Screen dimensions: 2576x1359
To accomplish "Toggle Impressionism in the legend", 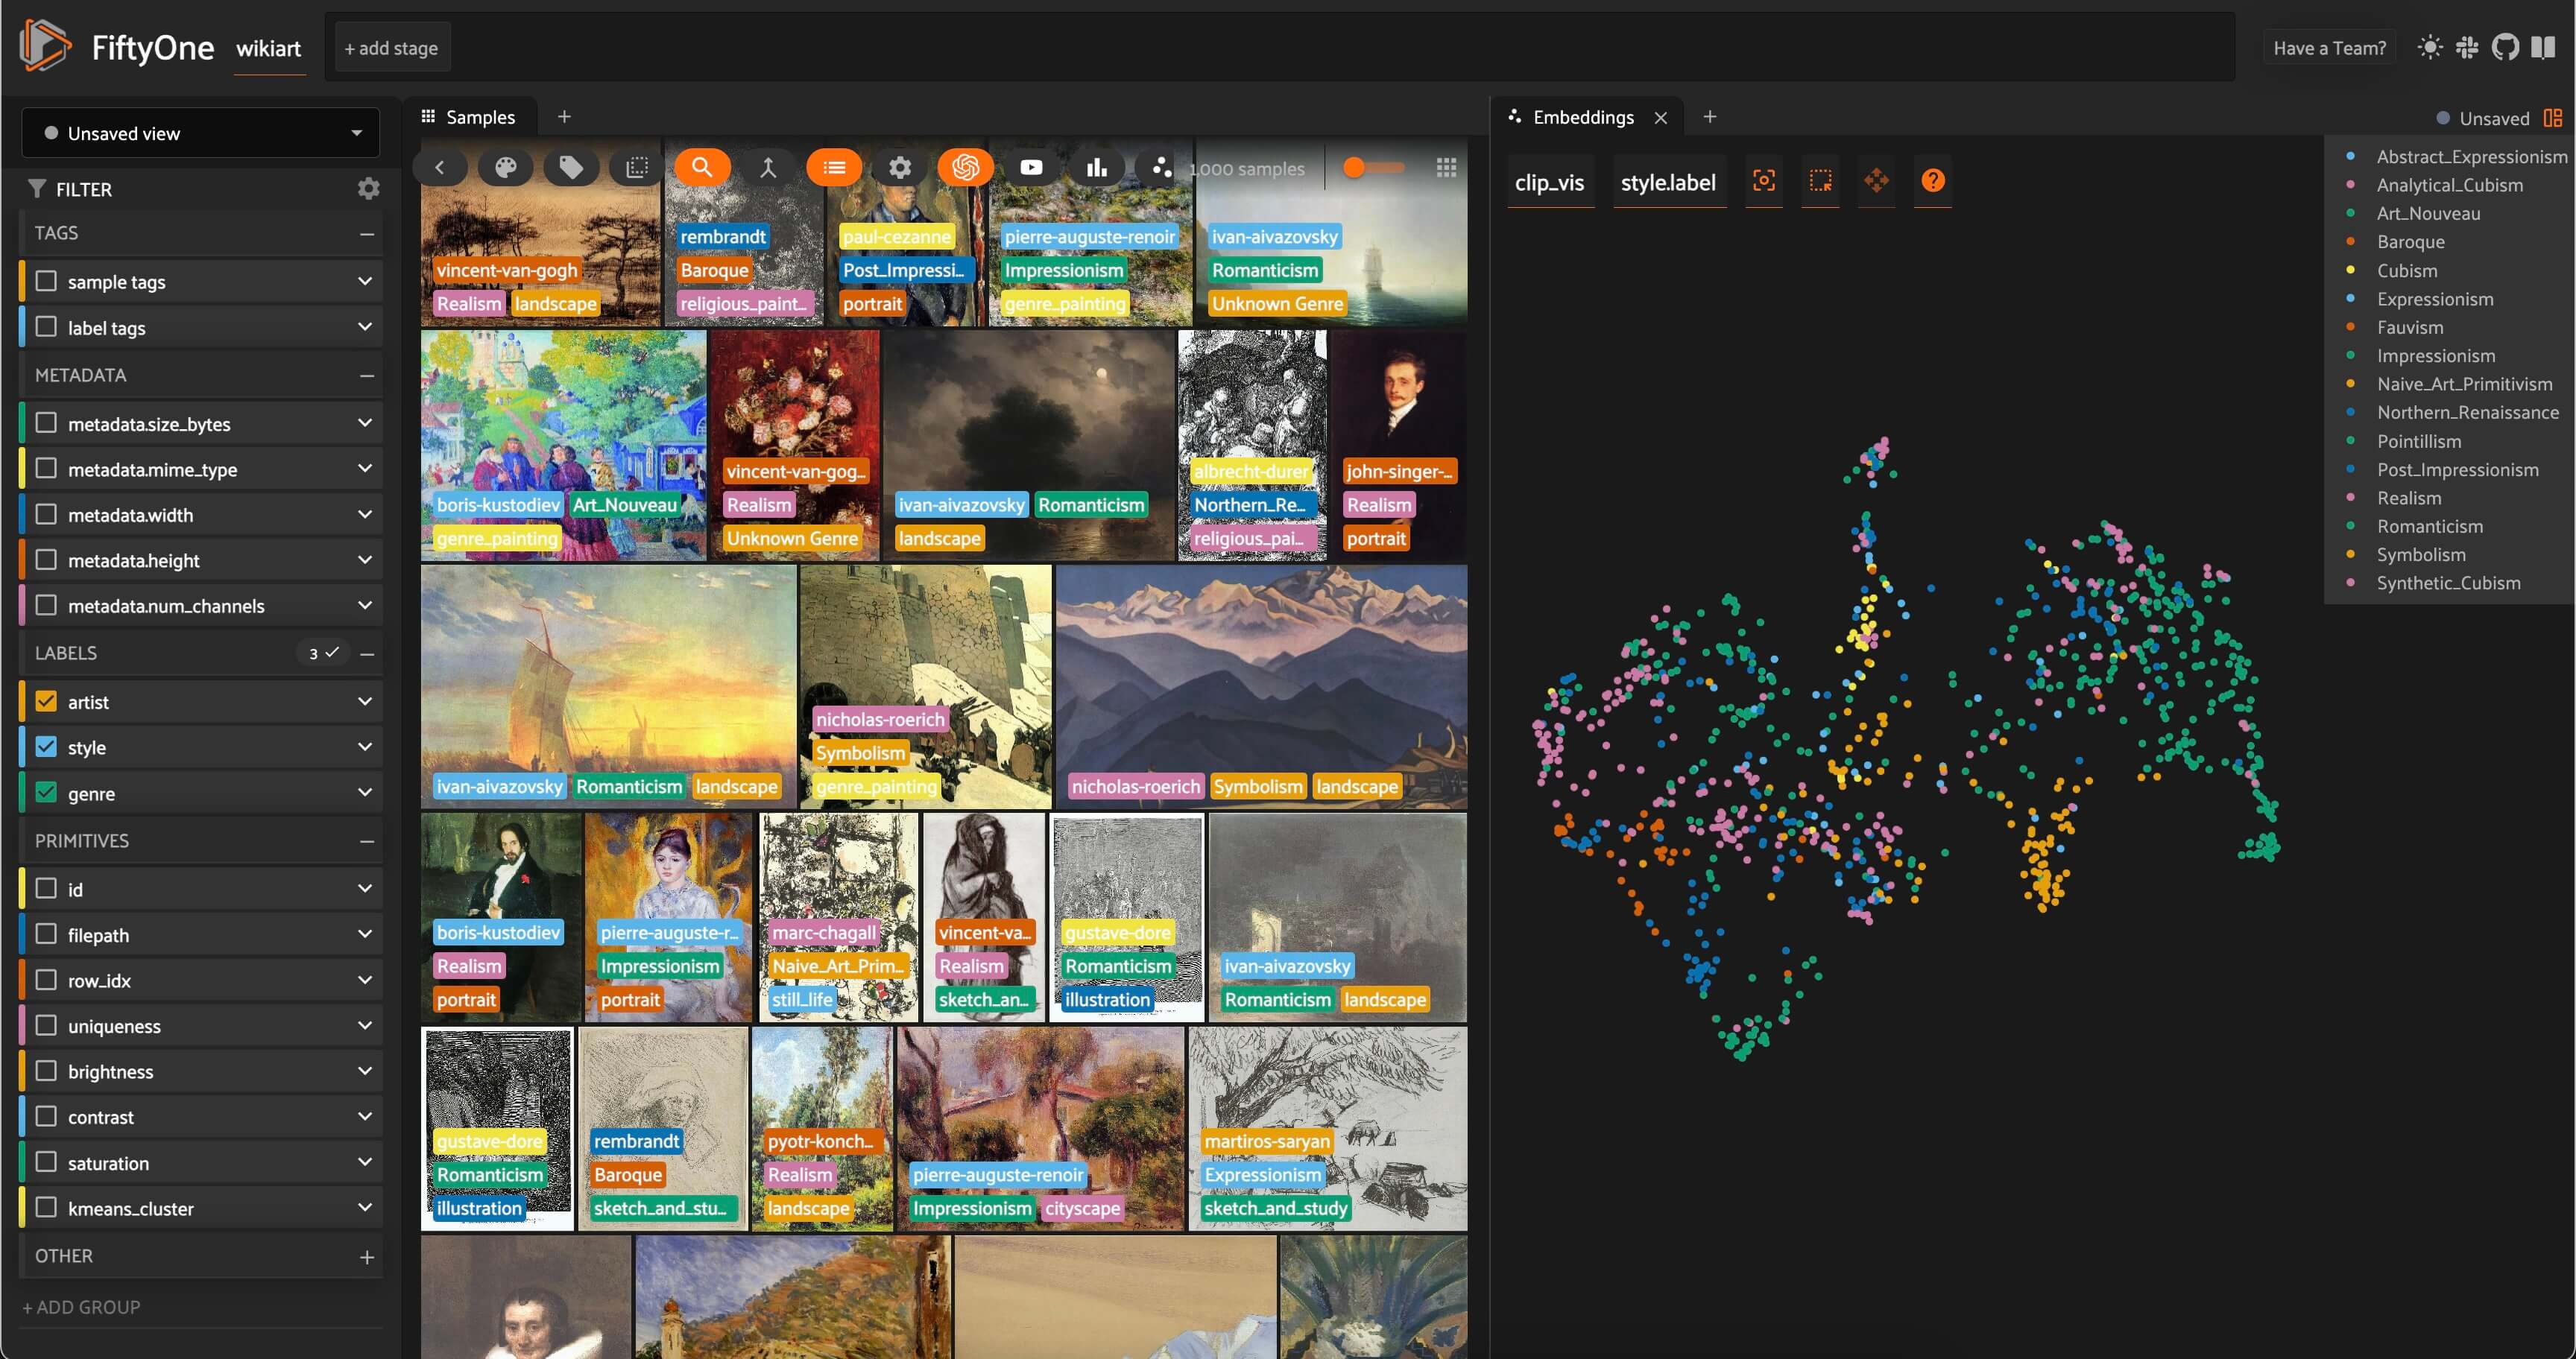I will coord(2435,355).
